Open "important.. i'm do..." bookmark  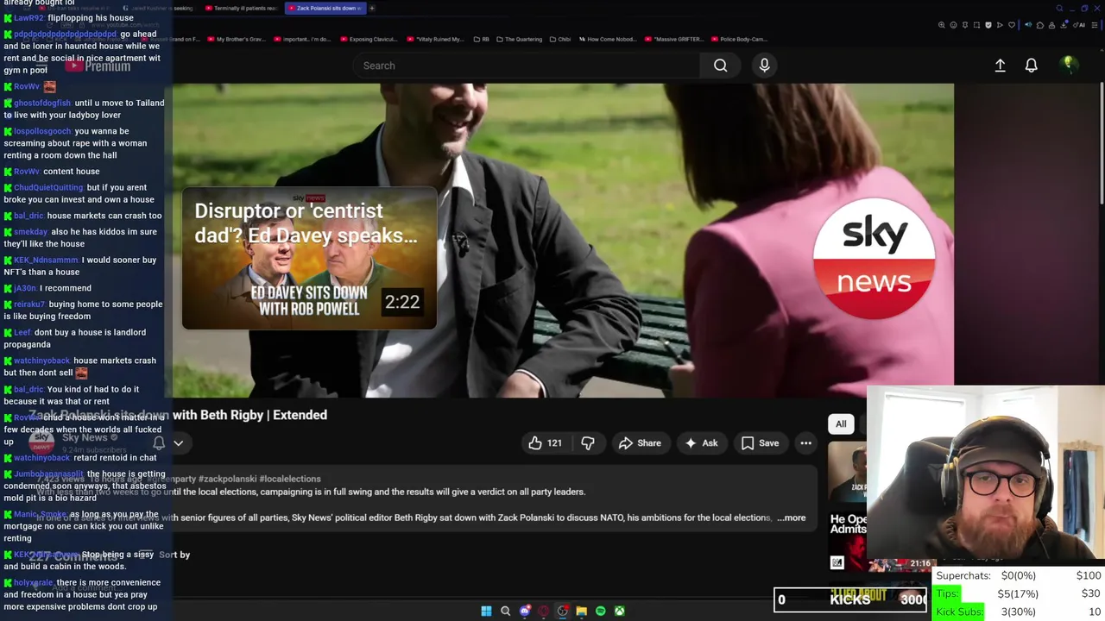[x=303, y=39]
